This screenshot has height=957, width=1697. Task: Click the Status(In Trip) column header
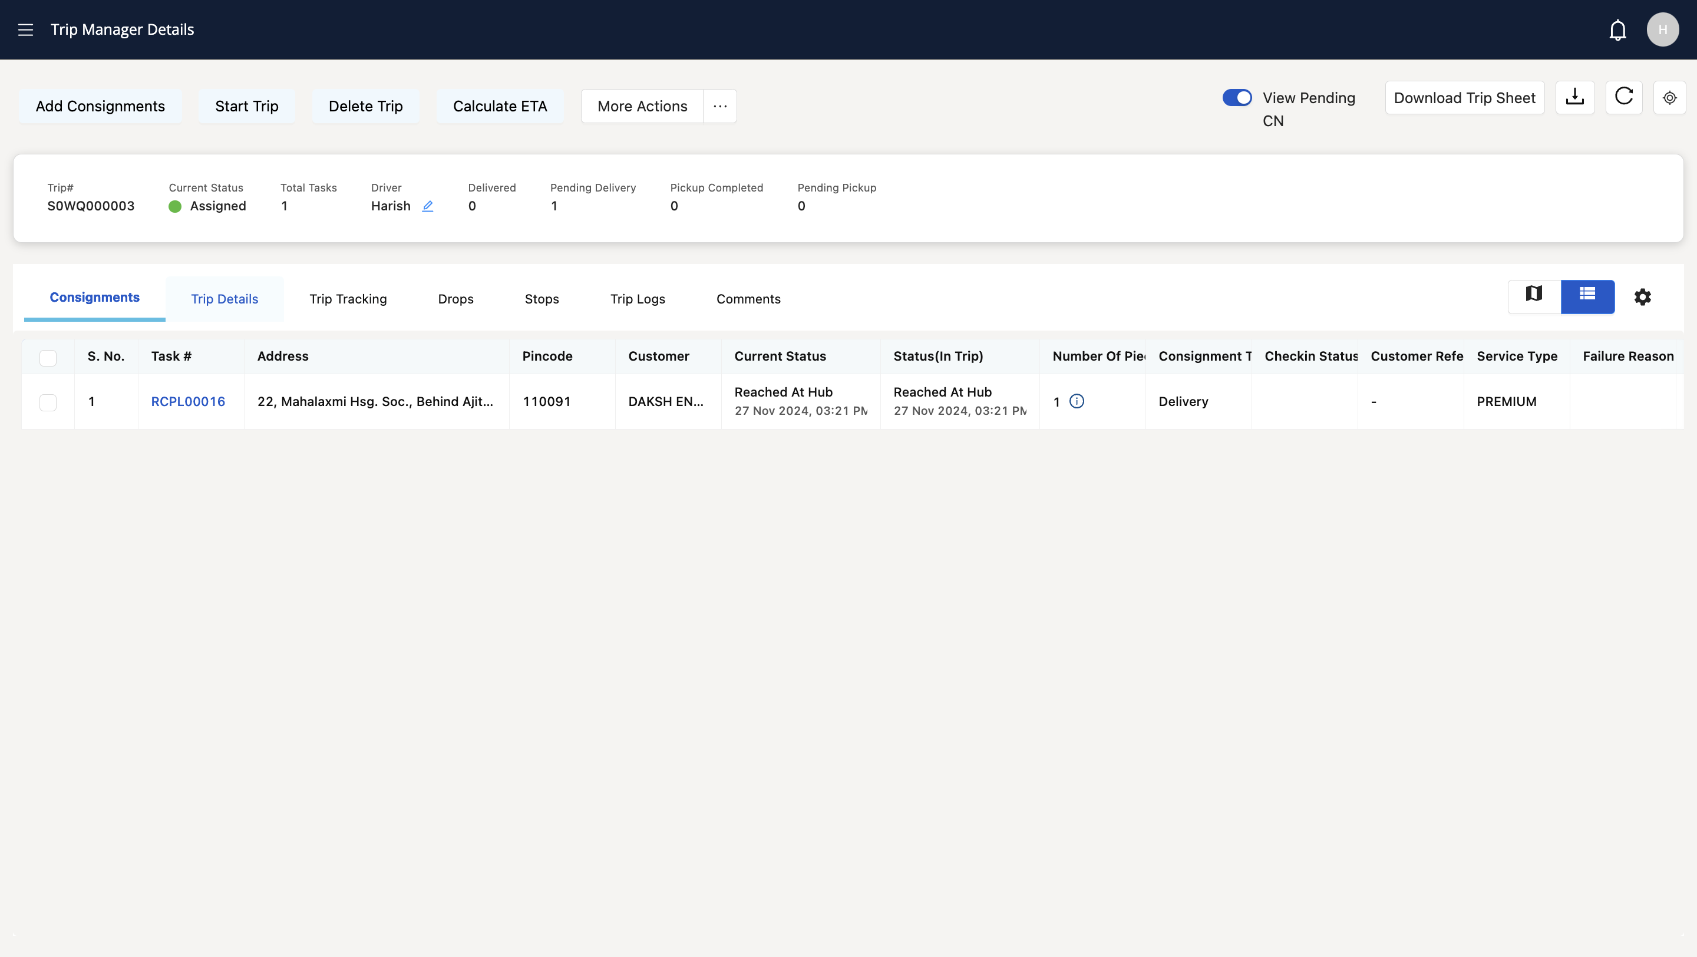click(960, 357)
